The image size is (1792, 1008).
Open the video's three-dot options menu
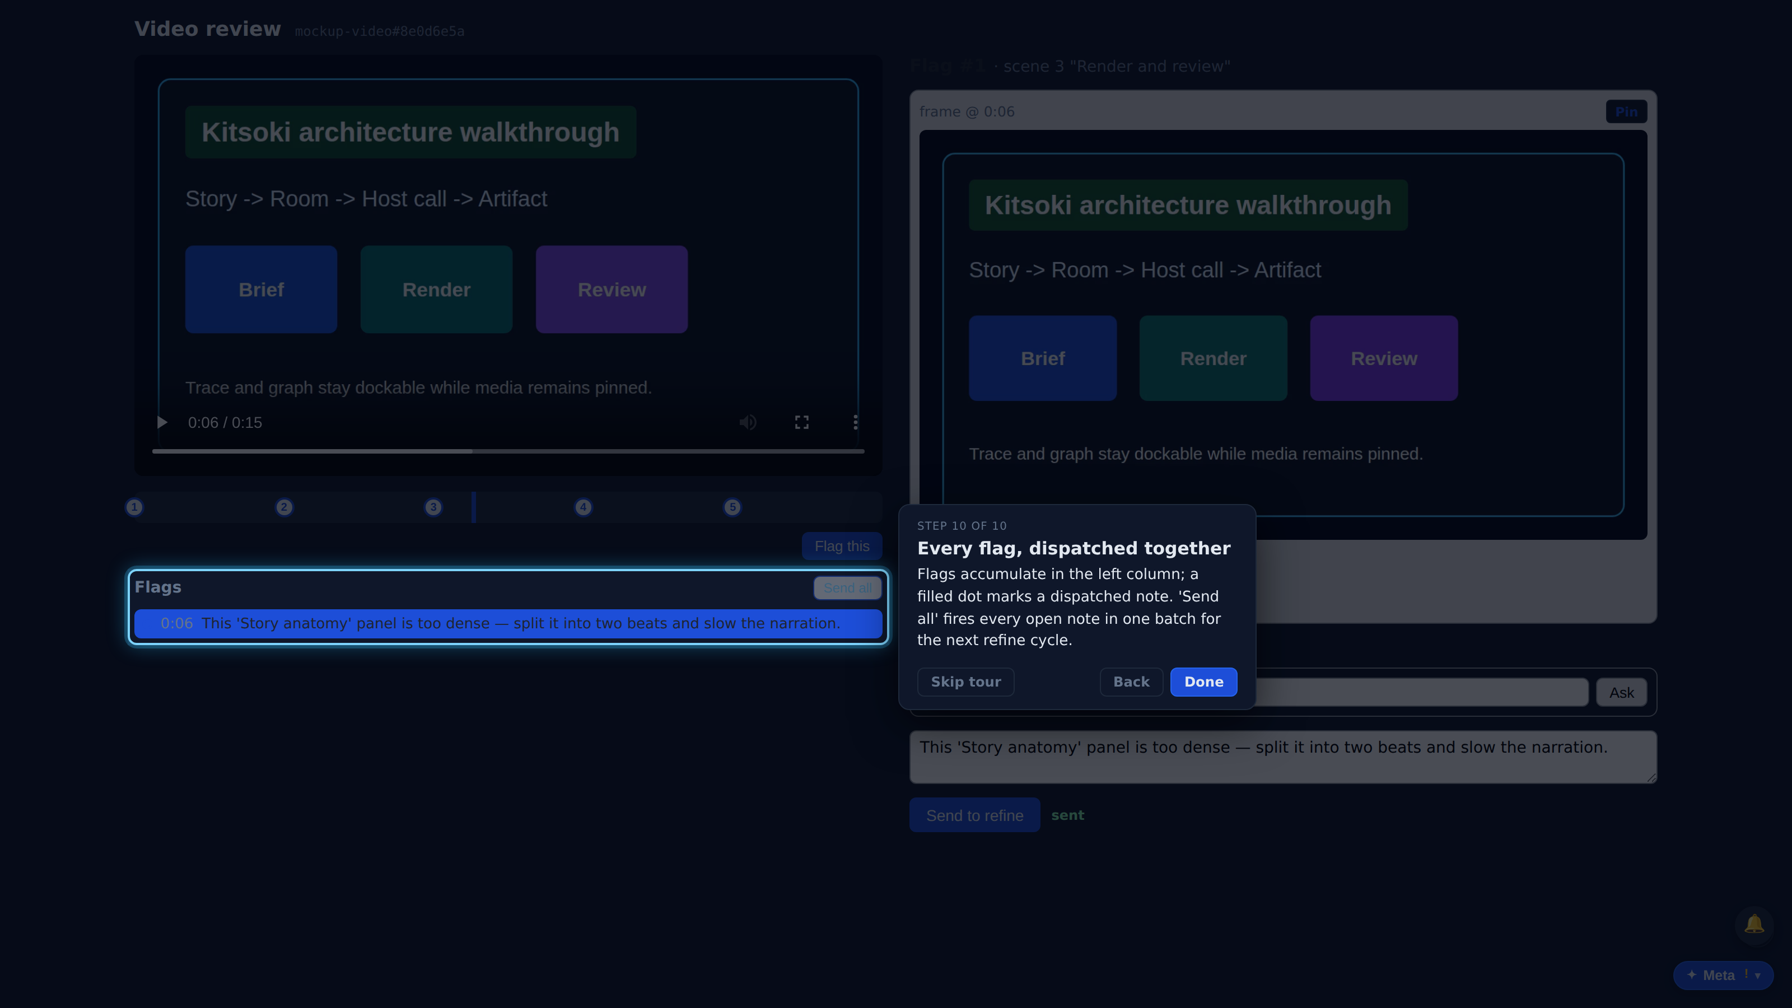pos(855,422)
